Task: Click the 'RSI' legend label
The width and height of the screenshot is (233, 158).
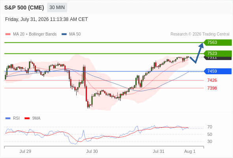Action: [x=16, y=118]
